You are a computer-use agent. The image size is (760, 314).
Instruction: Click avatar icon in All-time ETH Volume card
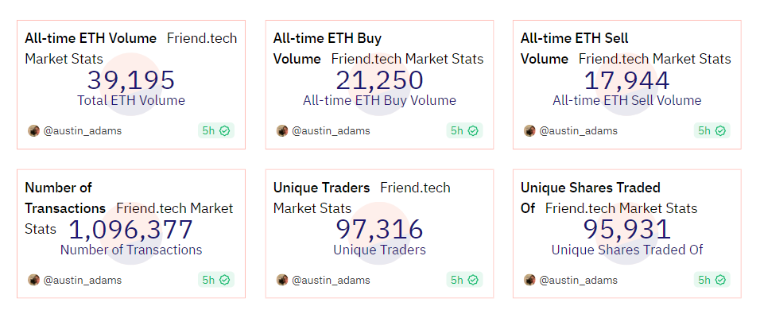tap(33, 131)
